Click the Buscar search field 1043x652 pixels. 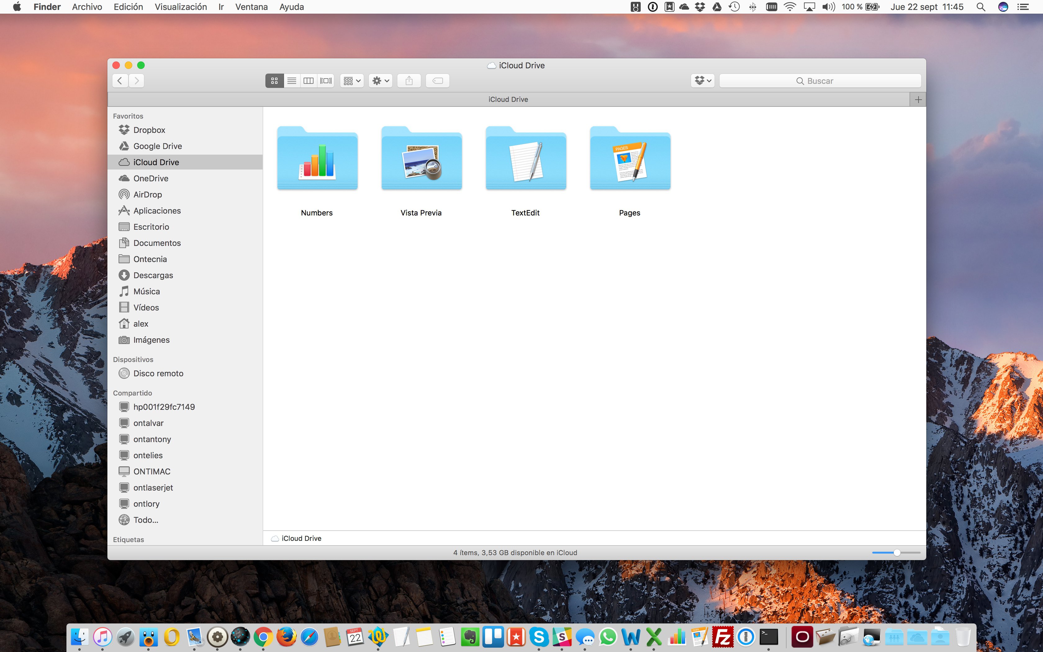[x=820, y=81]
